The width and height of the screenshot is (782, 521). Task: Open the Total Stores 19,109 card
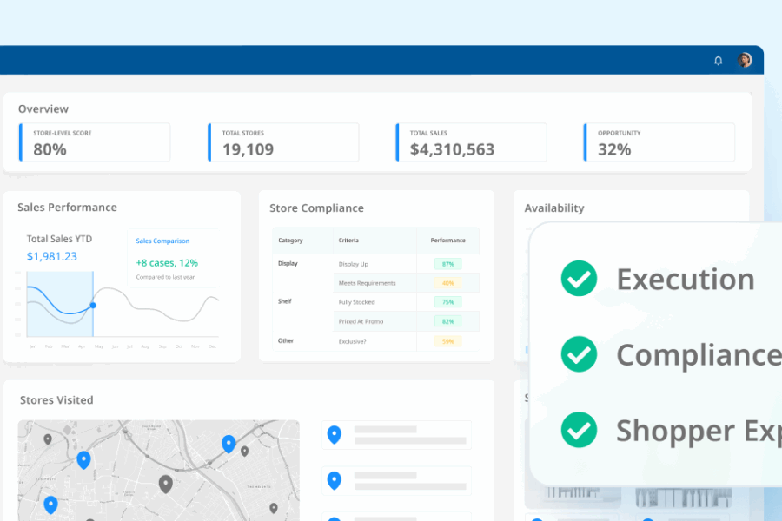283,142
